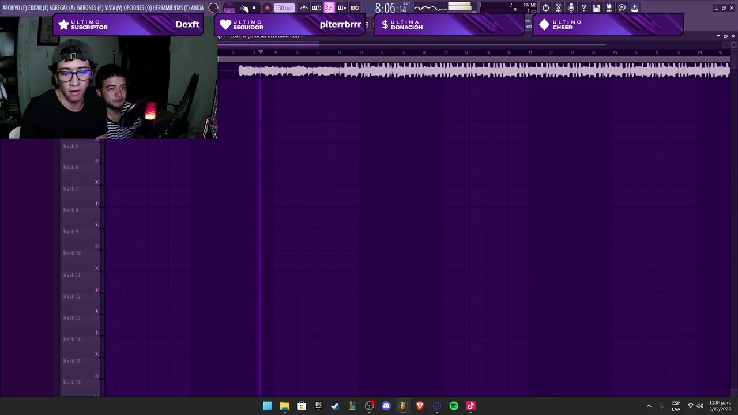Click the playhead marker near bar 9
The width and height of the screenshot is (738, 415).
point(261,52)
